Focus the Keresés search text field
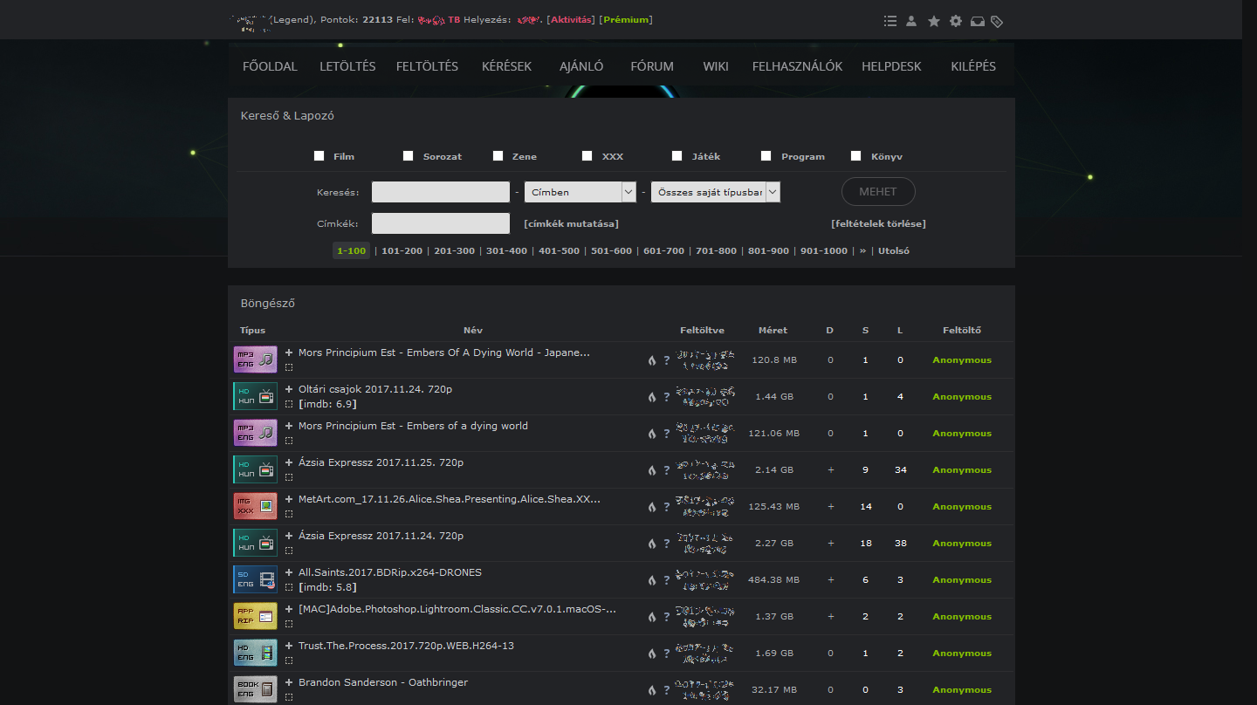Screen dimensions: 1257x705 click(x=440, y=192)
